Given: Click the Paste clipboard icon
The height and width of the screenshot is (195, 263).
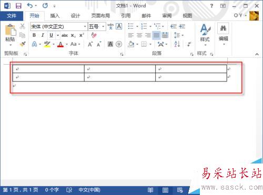Looking at the screenshot, I should click(11, 30).
